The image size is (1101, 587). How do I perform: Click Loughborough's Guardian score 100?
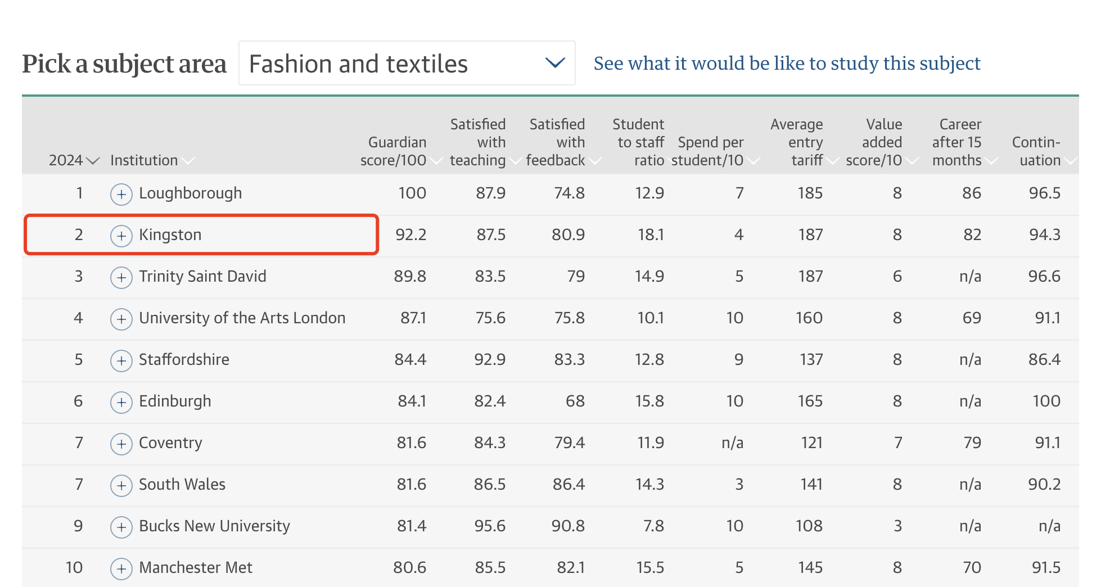[412, 193]
